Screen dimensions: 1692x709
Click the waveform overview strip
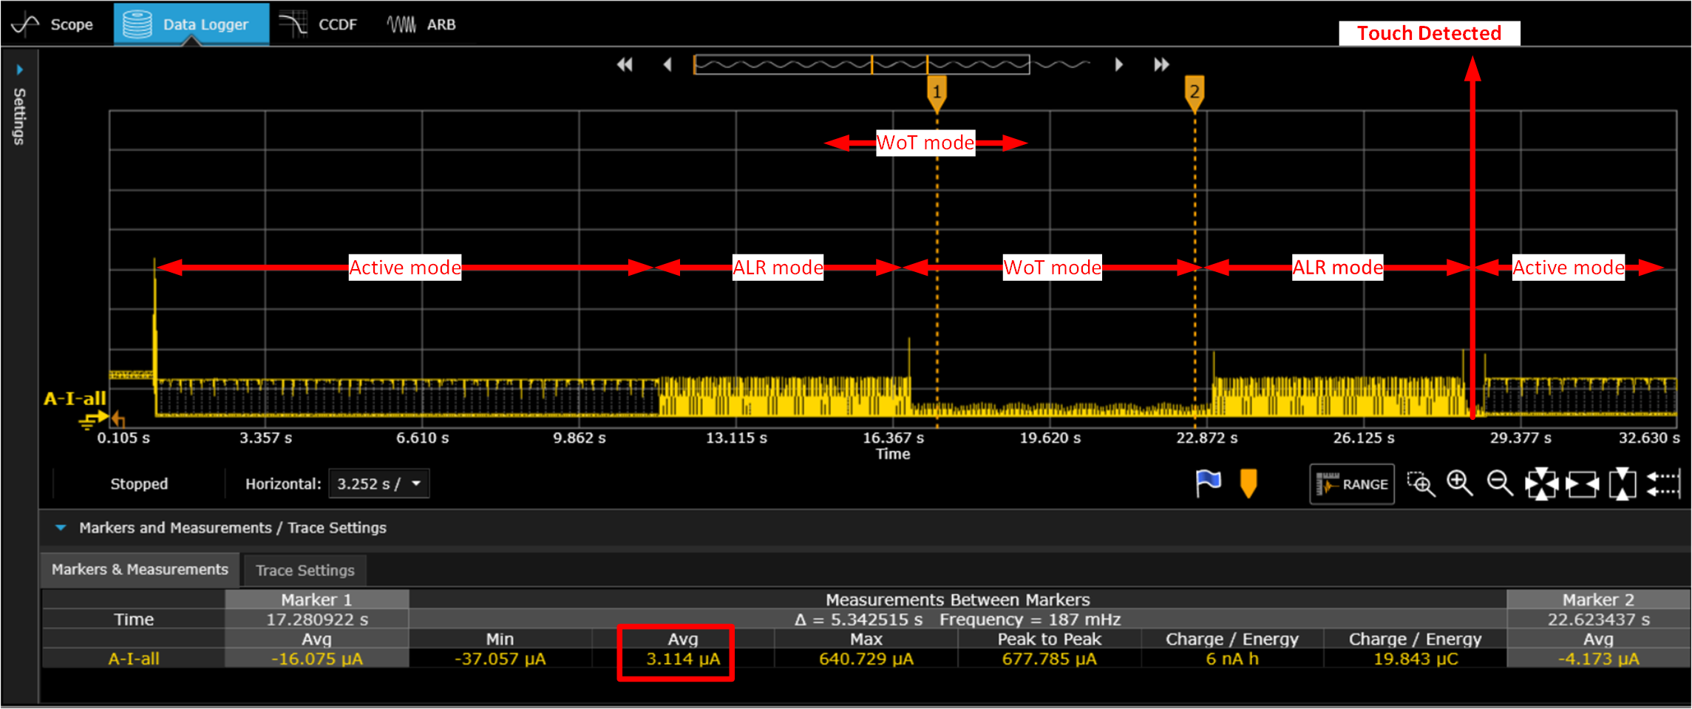tap(861, 65)
